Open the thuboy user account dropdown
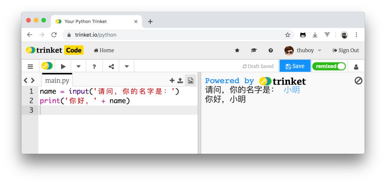Image resolution: width=386 pixels, height=184 pixels. pos(303,51)
